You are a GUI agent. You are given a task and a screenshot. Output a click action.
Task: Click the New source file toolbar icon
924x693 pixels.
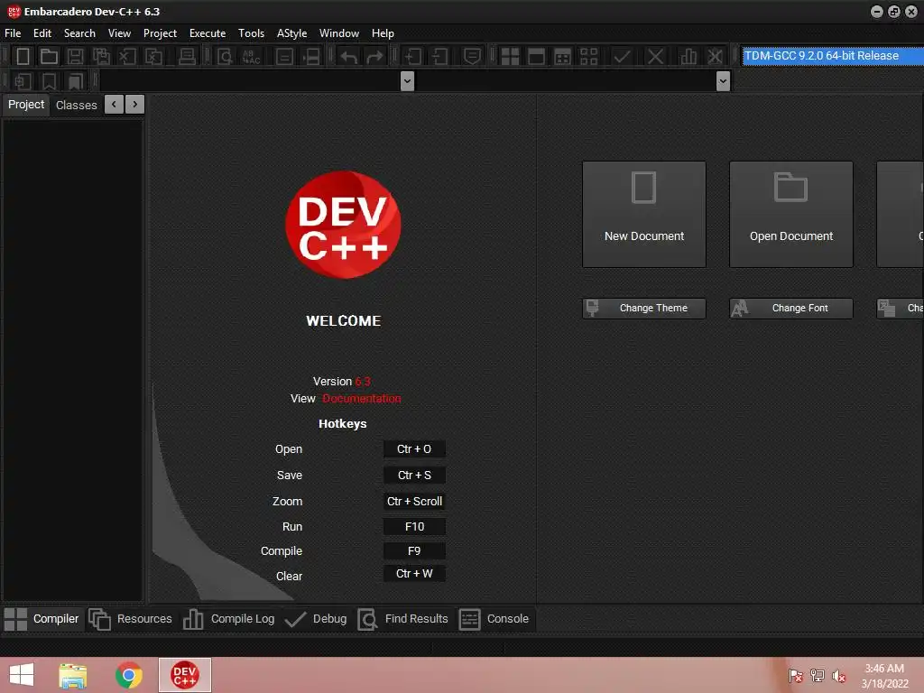[23, 56]
